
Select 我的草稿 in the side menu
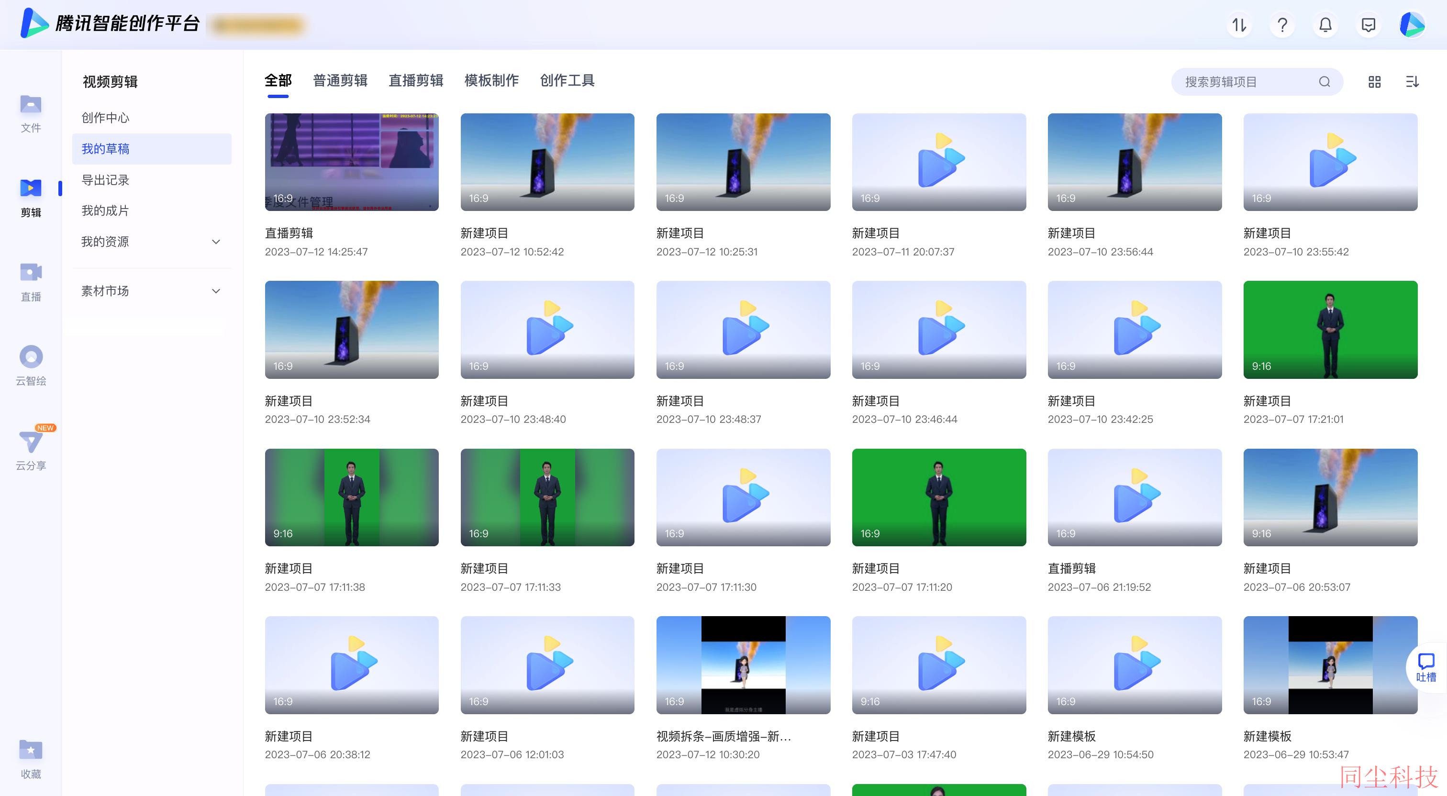point(152,149)
